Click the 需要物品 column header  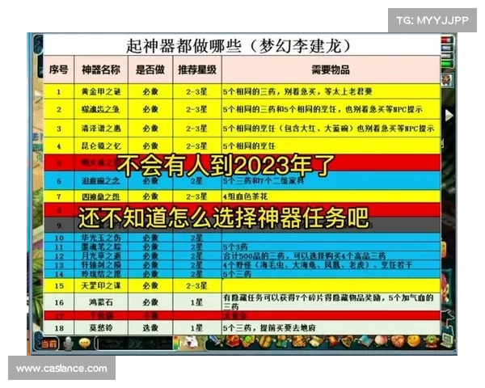331,70
